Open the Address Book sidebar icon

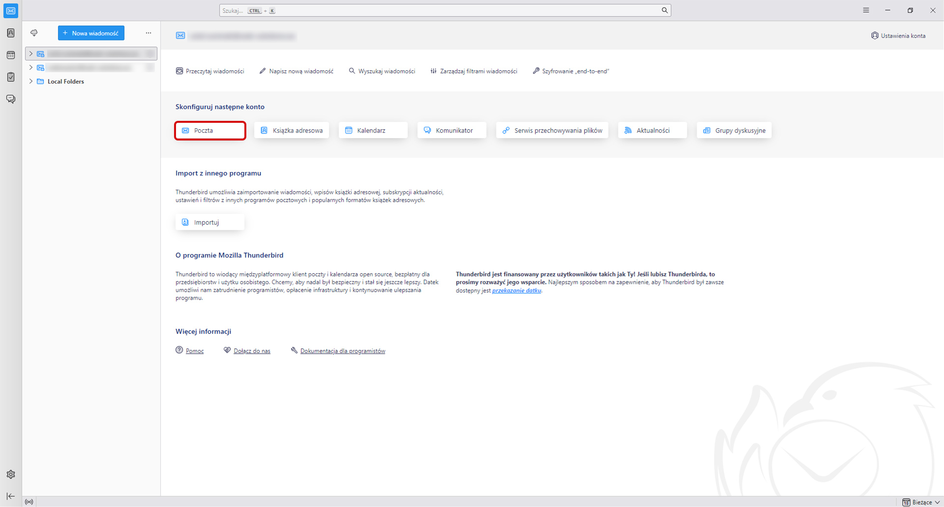[x=11, y=33]
